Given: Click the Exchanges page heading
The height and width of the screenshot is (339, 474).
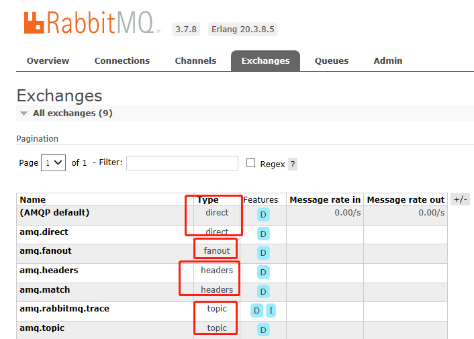Looking at the screenshot, I should tap(60, 96).
